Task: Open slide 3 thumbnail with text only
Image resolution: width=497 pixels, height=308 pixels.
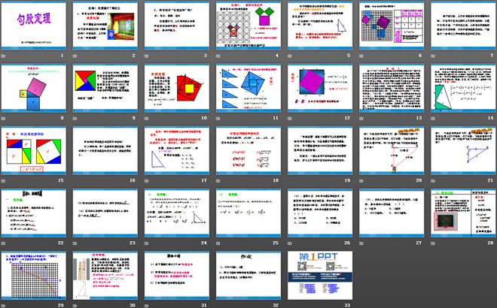Action: click(x=177, y=26)
